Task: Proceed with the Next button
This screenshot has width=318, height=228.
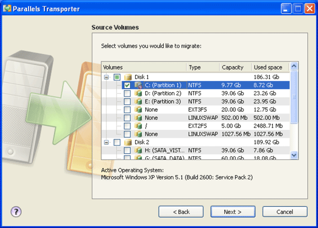Action: pos(233,212)
